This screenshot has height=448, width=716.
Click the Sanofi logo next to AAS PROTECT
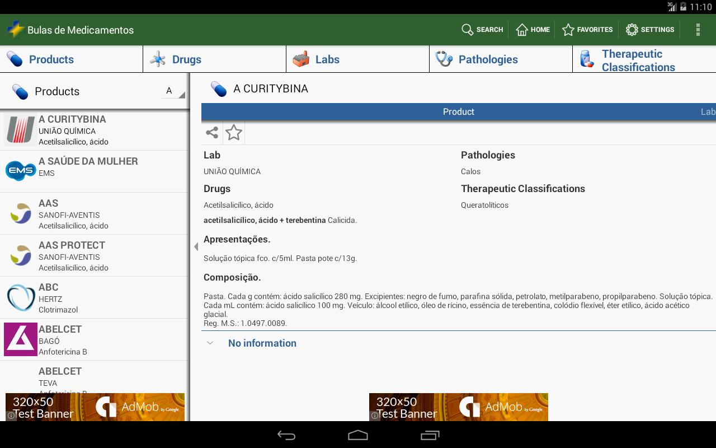tap(21, 255)
